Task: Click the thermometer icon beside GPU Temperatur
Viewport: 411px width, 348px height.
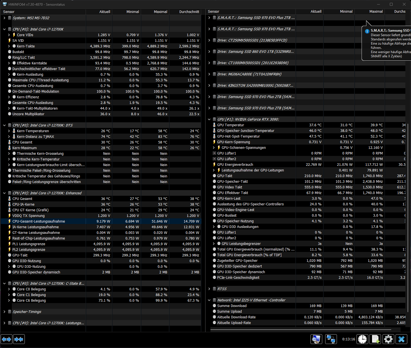Action: coord(214,125)
